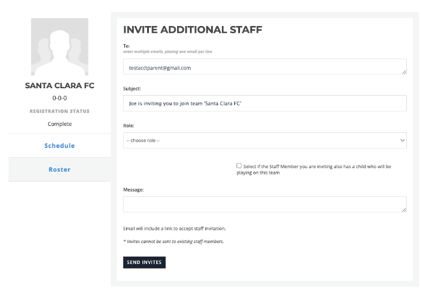Click the Message text area

265,204
